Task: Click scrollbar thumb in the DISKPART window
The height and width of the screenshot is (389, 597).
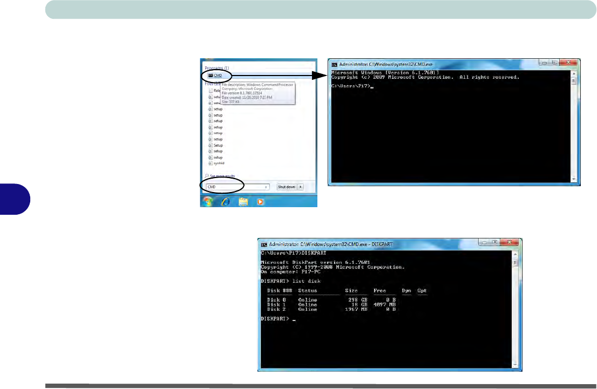Action: pos(515,263)
